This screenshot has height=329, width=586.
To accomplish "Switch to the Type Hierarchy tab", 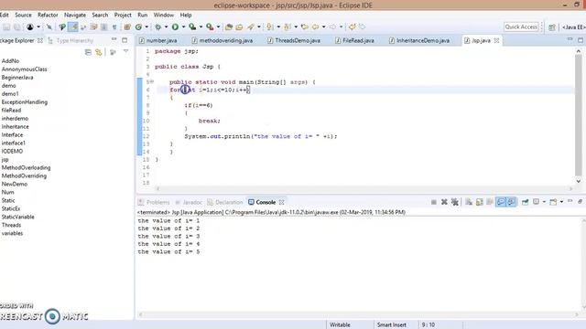I will pos(71,40).
